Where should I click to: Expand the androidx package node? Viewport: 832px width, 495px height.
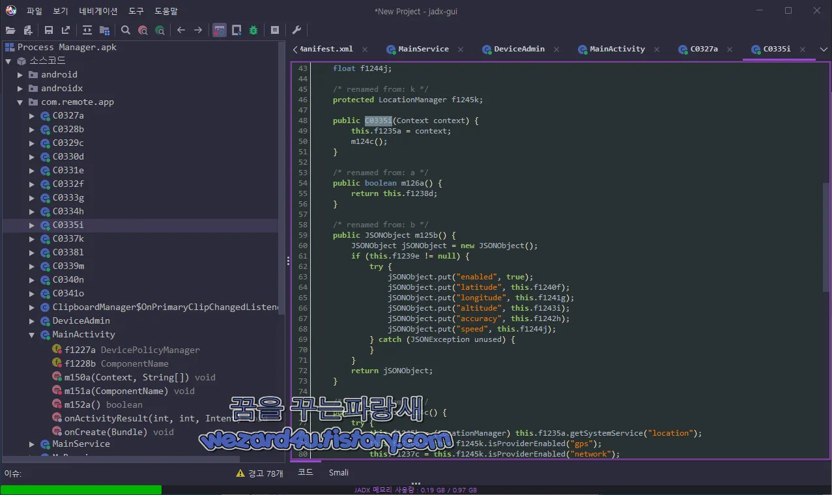tap(20, 89)
